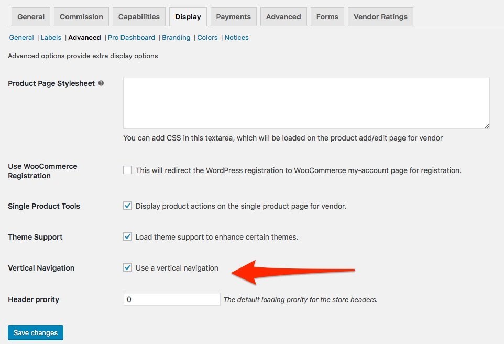The width and height of the screenshot is (504, 344).
Task: Open the Branding sub-section link
Action: click(176, 38)
